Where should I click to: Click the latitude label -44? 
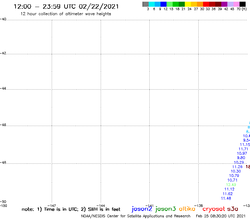click(x=3, y=88)
